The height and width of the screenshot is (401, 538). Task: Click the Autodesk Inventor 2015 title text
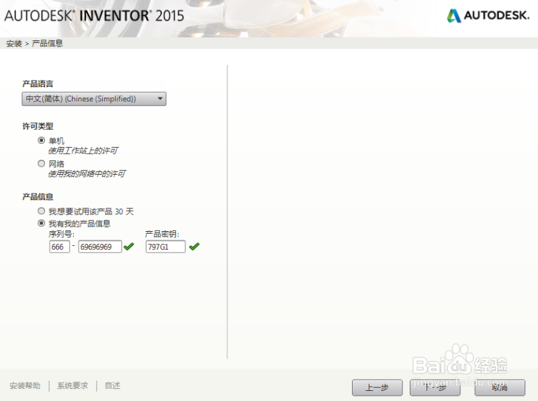click(x=94, y=15)
